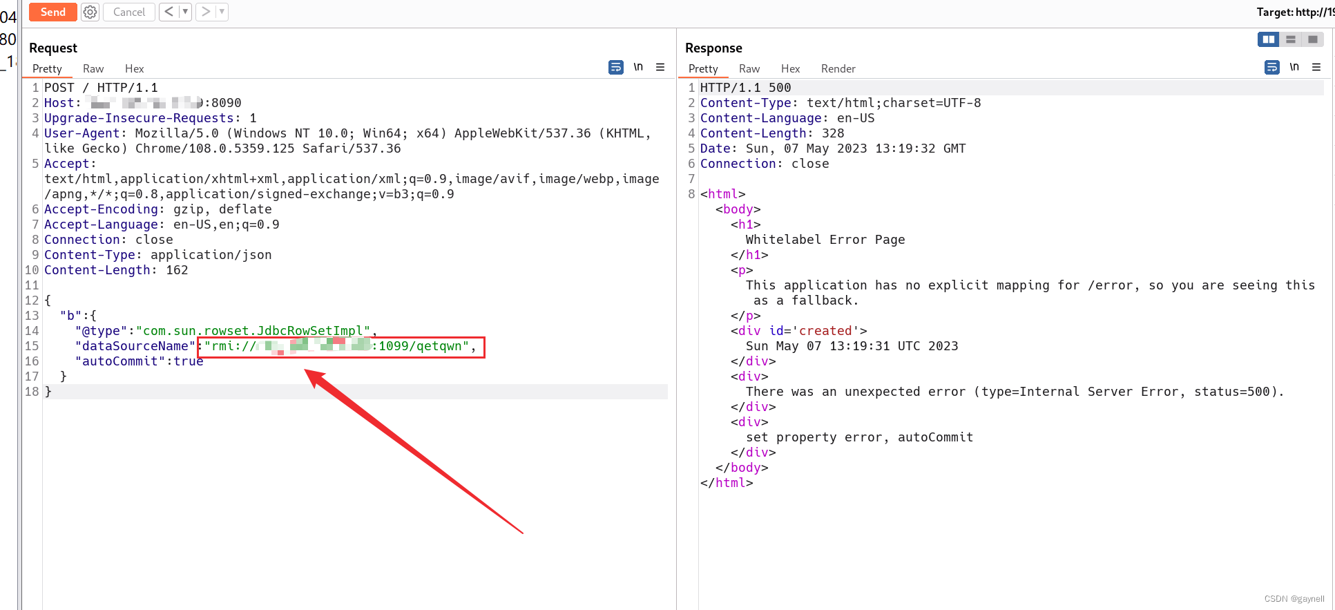Click the Accept-Encoding: gzip, deflate header

pyautogui.click(x=158, y=209)
